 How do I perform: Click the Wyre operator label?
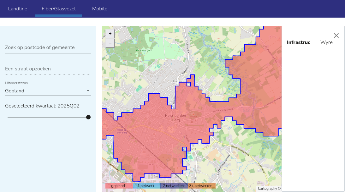(326, 42)
